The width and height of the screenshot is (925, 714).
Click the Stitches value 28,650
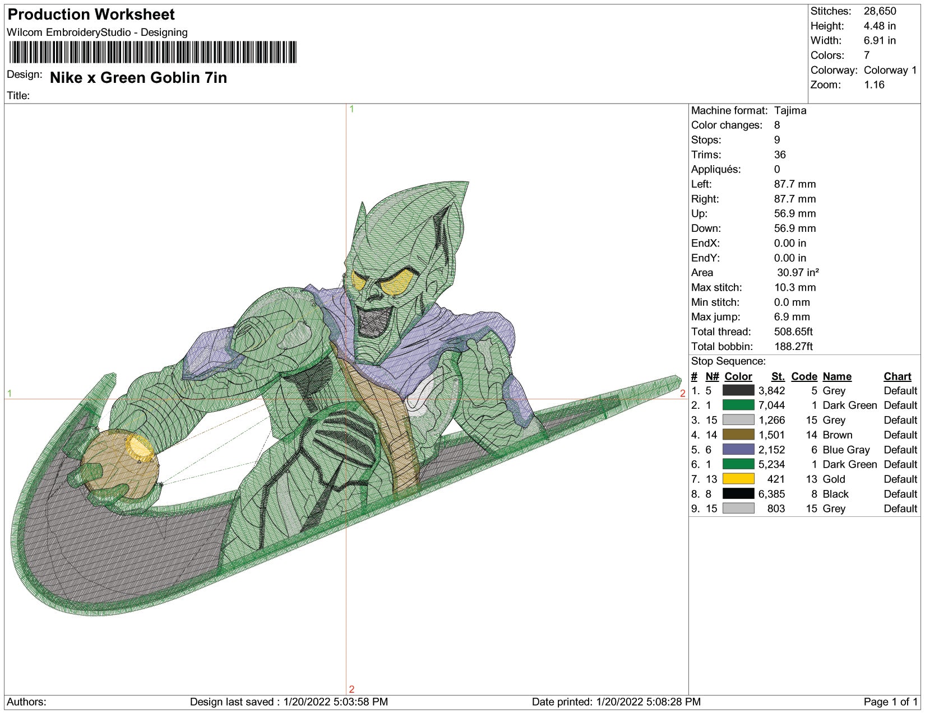pos(880,11)
